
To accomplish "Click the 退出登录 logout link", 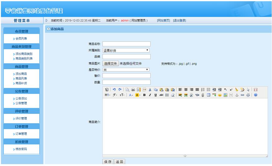I will (180, 20).
